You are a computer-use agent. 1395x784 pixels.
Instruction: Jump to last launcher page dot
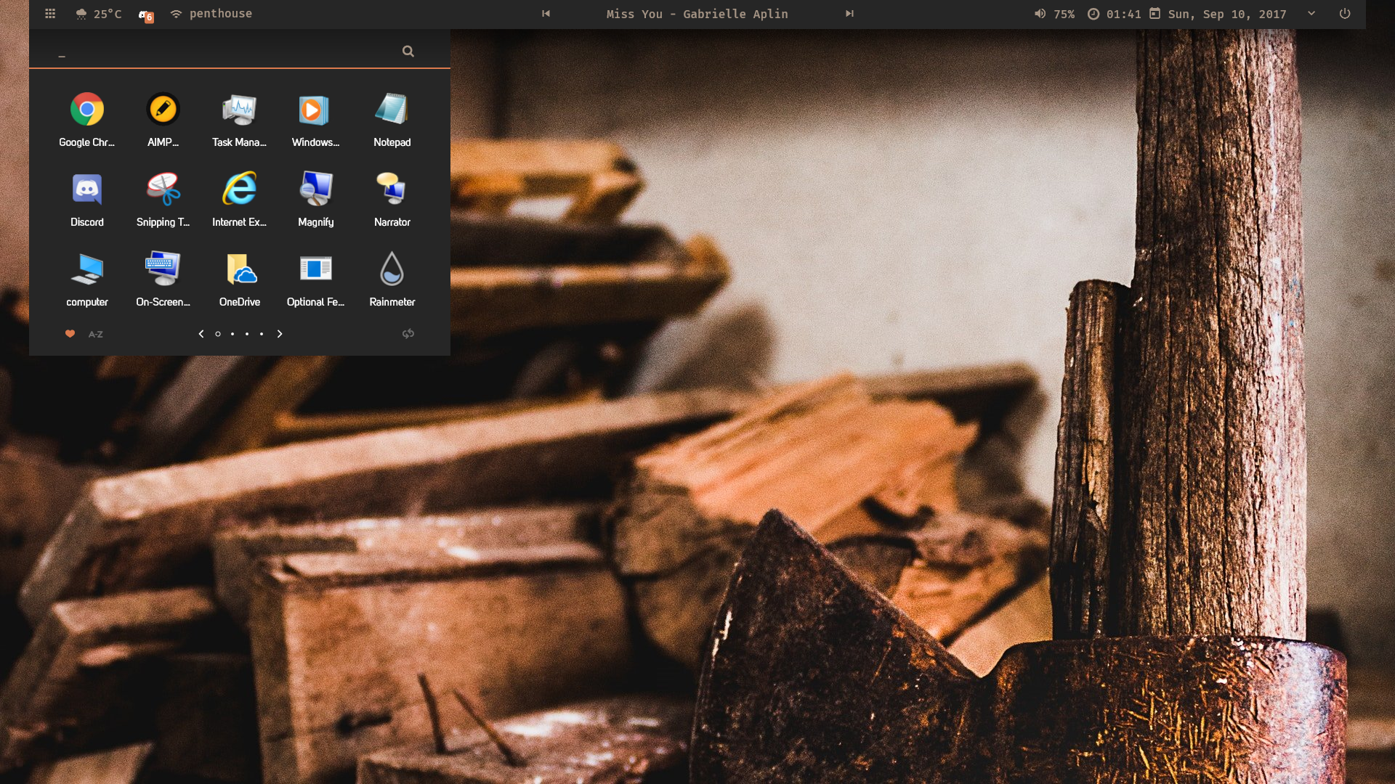(262, 334)
